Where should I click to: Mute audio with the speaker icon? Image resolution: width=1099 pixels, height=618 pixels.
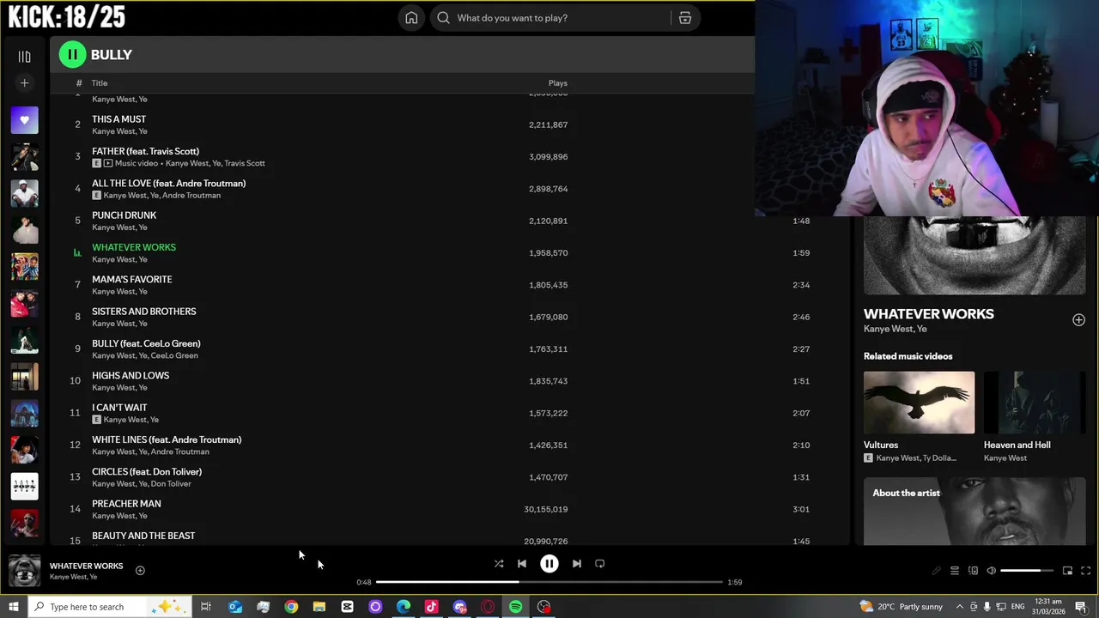(x=991, y=571)
